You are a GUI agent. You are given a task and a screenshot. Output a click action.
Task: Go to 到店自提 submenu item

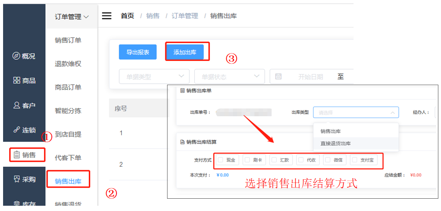68,134
